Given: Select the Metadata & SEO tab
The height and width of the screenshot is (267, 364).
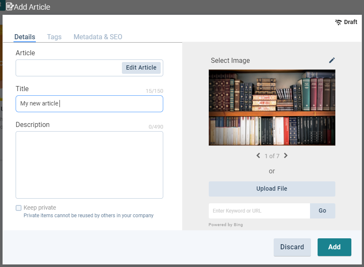Looking at the screenshot, I should tap(98, 37).
